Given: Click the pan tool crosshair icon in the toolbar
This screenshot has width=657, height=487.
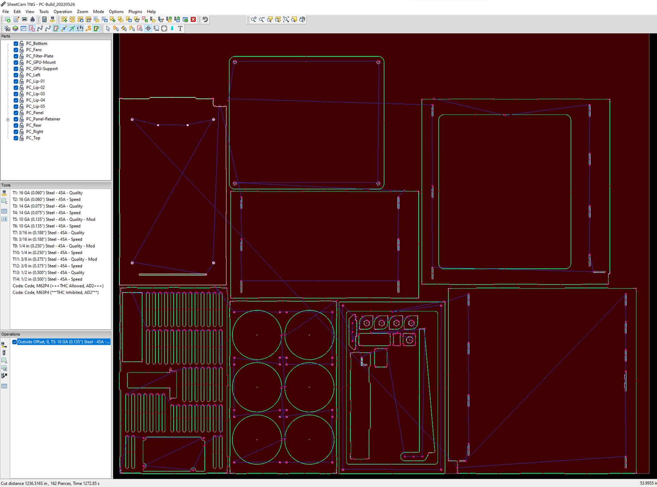Looking at the screenshot, I should [x=148, y=29].
